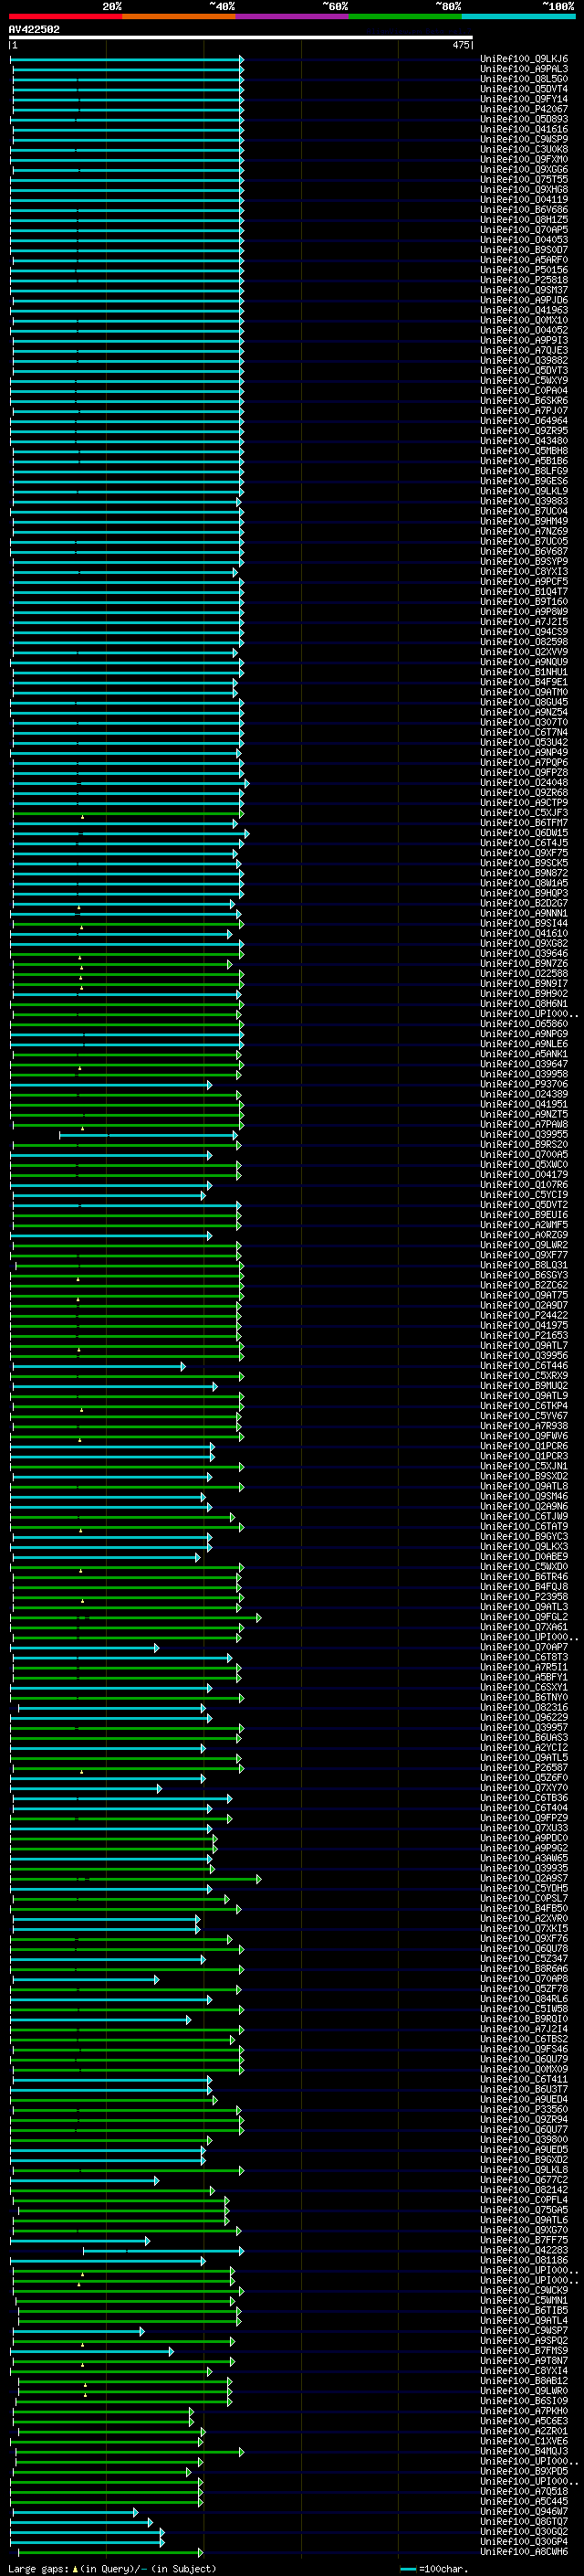Screen dimensions: 584x2576
Task: Click hit label UniRef100_Q677C2
Action: [x=524, y=2179]
